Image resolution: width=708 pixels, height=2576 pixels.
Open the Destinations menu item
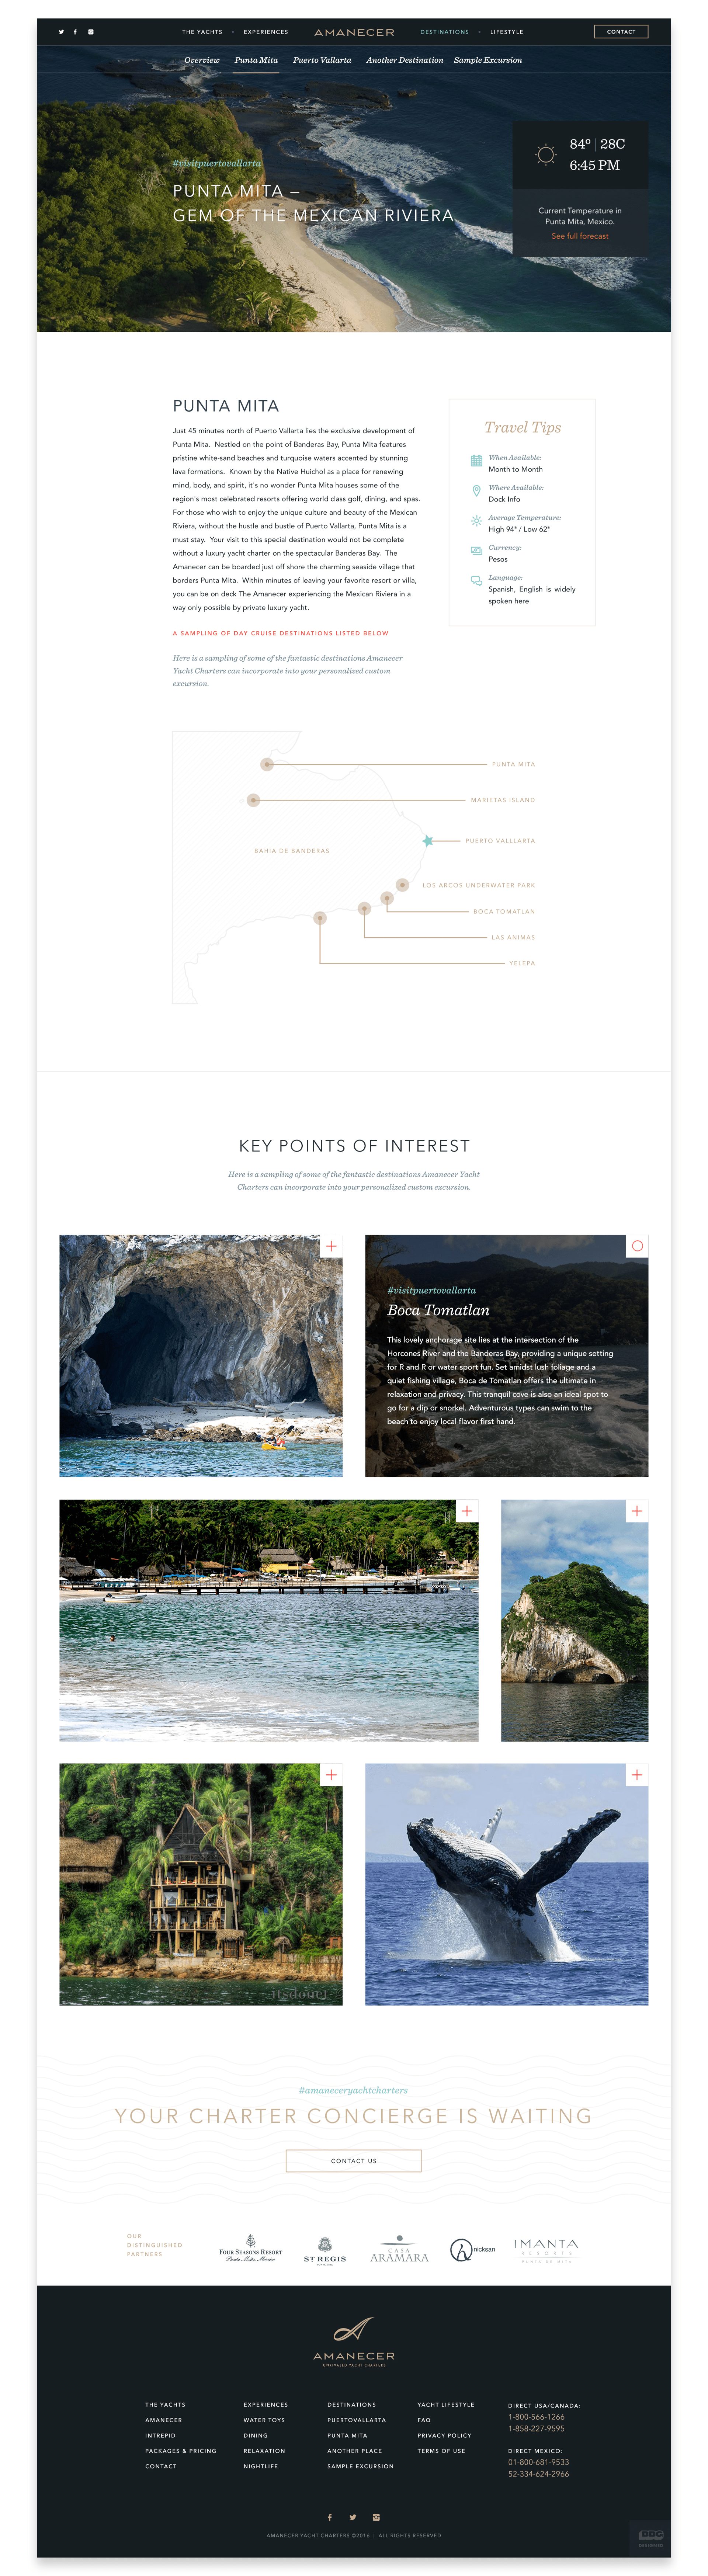click(x=444, y=32)
